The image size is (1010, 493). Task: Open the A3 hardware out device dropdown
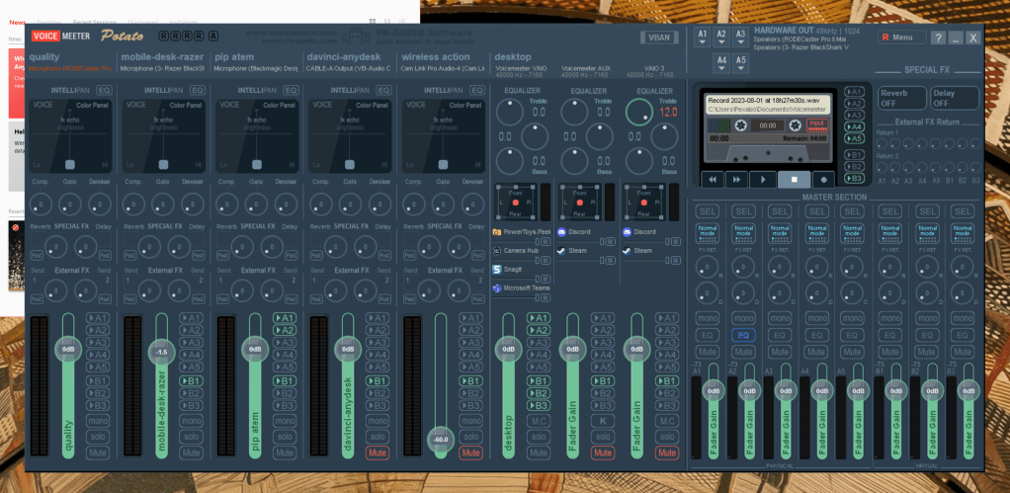[x=741, y=38]
